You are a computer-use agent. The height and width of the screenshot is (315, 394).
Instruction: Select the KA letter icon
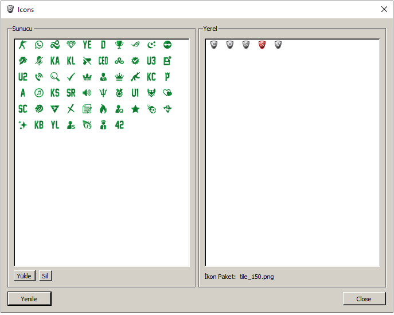click(x=55, y=61)
